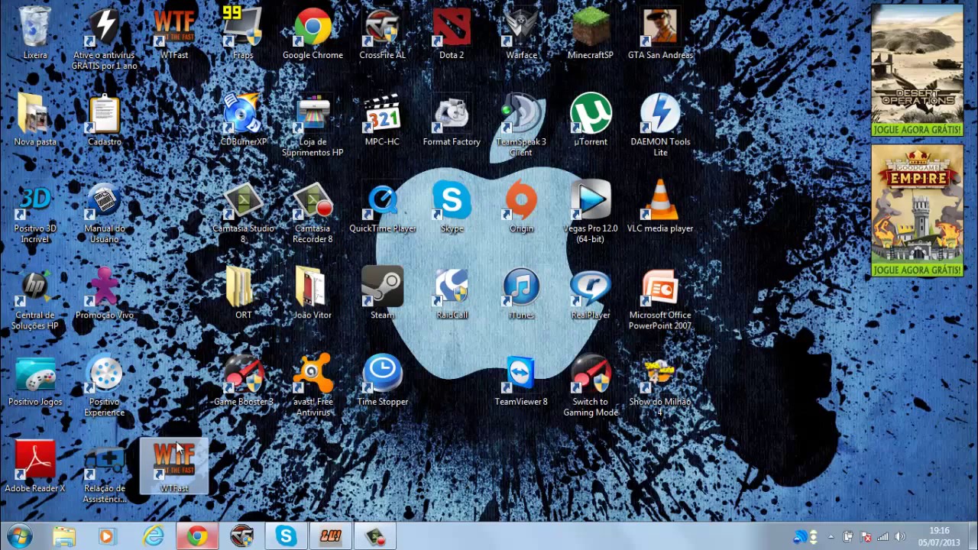Open the Lixeira recycle bin

point(35,33)
